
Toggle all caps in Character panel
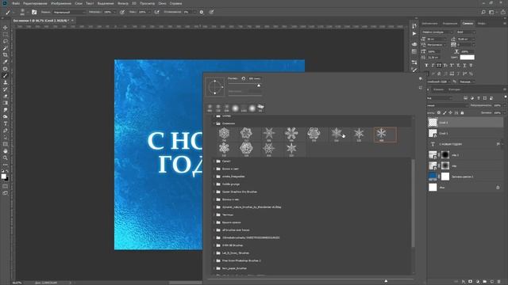pos(439,65)
